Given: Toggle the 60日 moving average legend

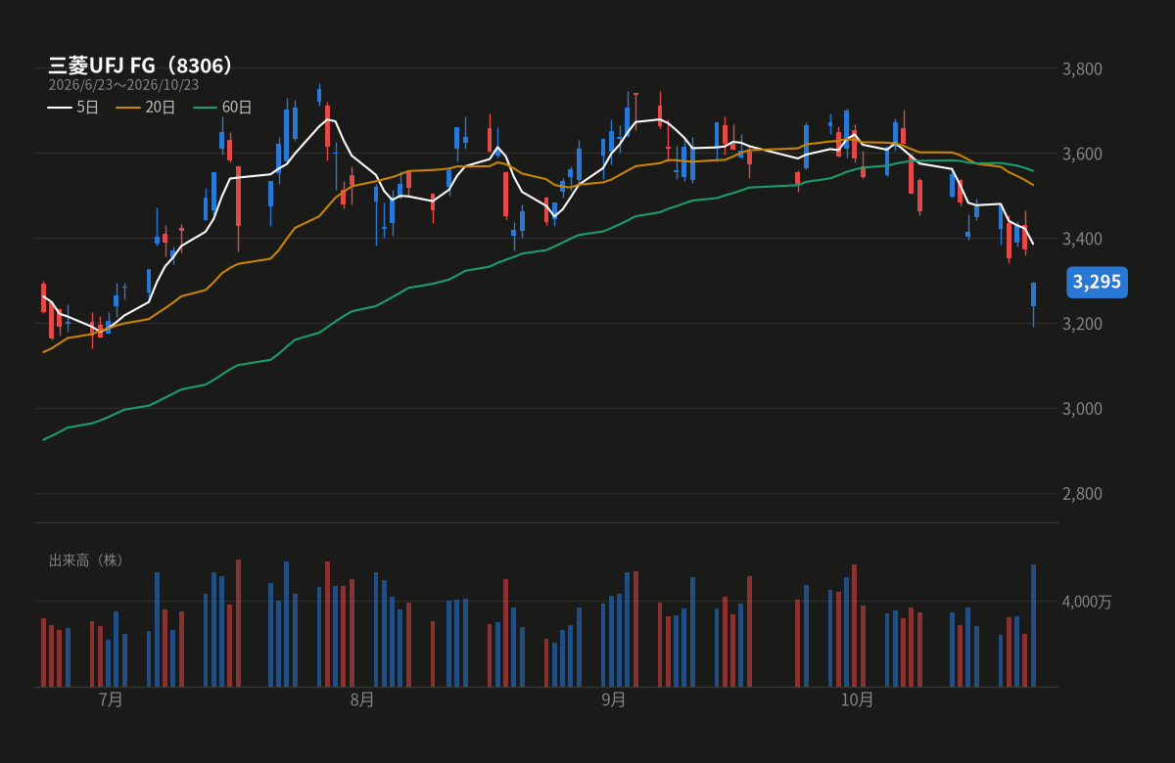Looking at the screenshot, I should (x=222, y=107).
